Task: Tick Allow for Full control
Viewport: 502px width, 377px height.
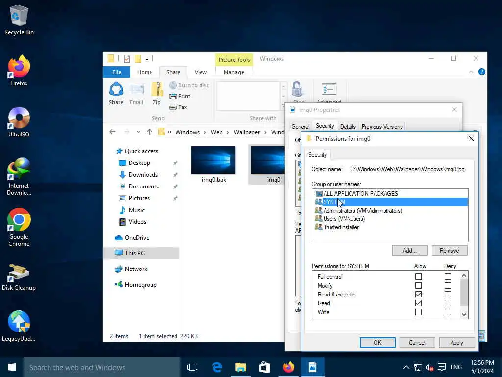Action: [x=418, y=277]
